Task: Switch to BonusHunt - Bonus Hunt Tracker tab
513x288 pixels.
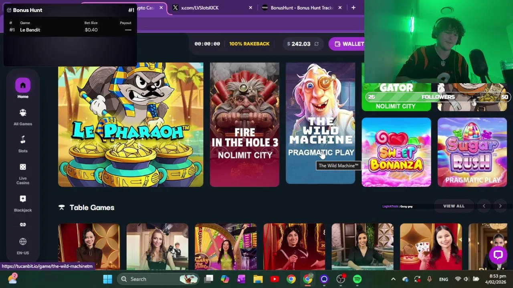Action: tap(301, 8)
